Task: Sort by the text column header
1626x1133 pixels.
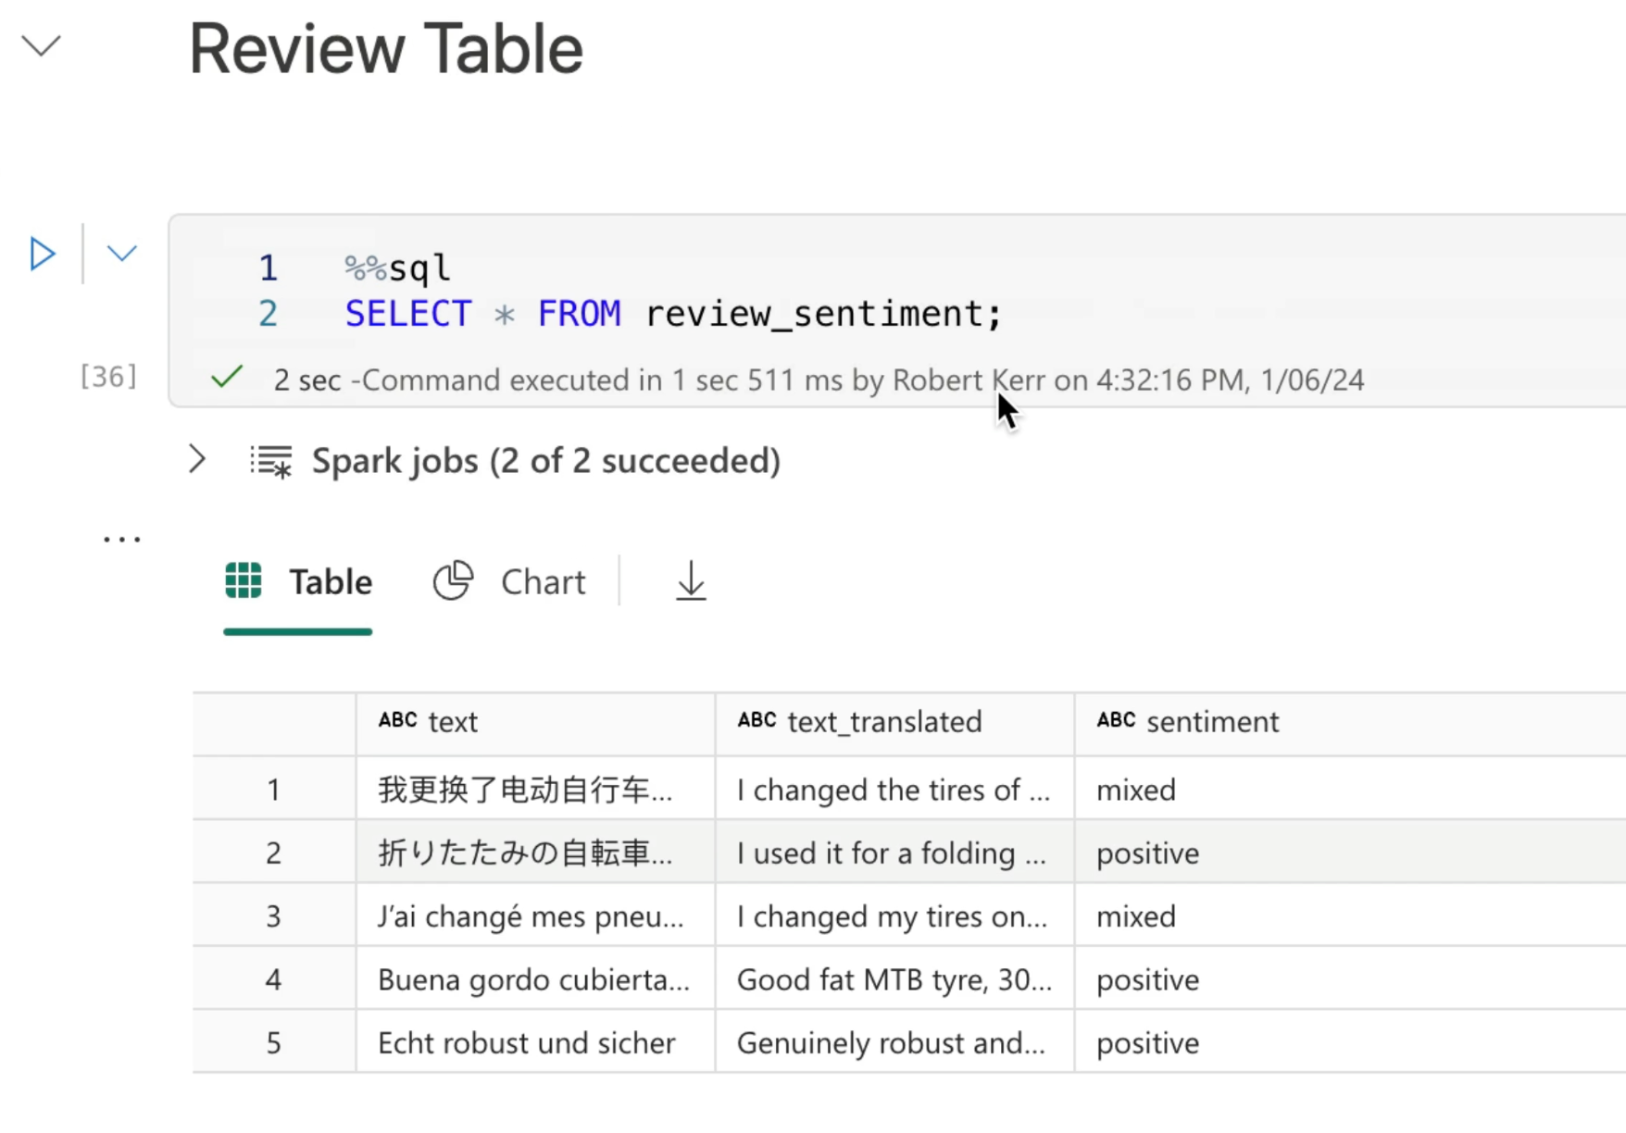Action: pyautogui.click(x=453, y=722)
